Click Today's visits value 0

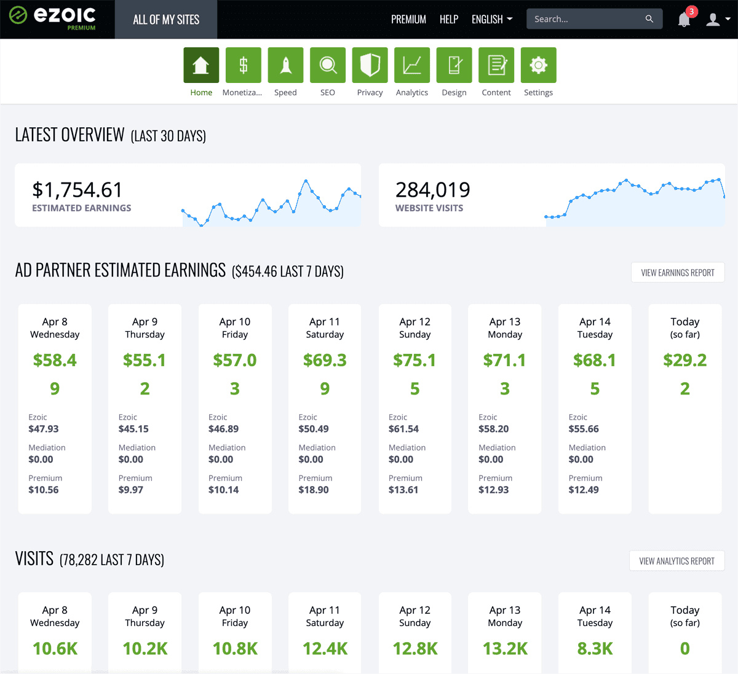pos(685,648)
